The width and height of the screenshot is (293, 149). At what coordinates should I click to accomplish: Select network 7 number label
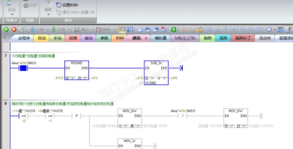pos(6,56)
